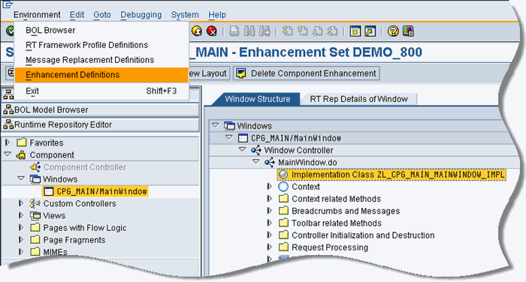Image resolution: width=526 pixels, height=282 pixels.
Task: Expand the Views node
Action: coord(21,215)
